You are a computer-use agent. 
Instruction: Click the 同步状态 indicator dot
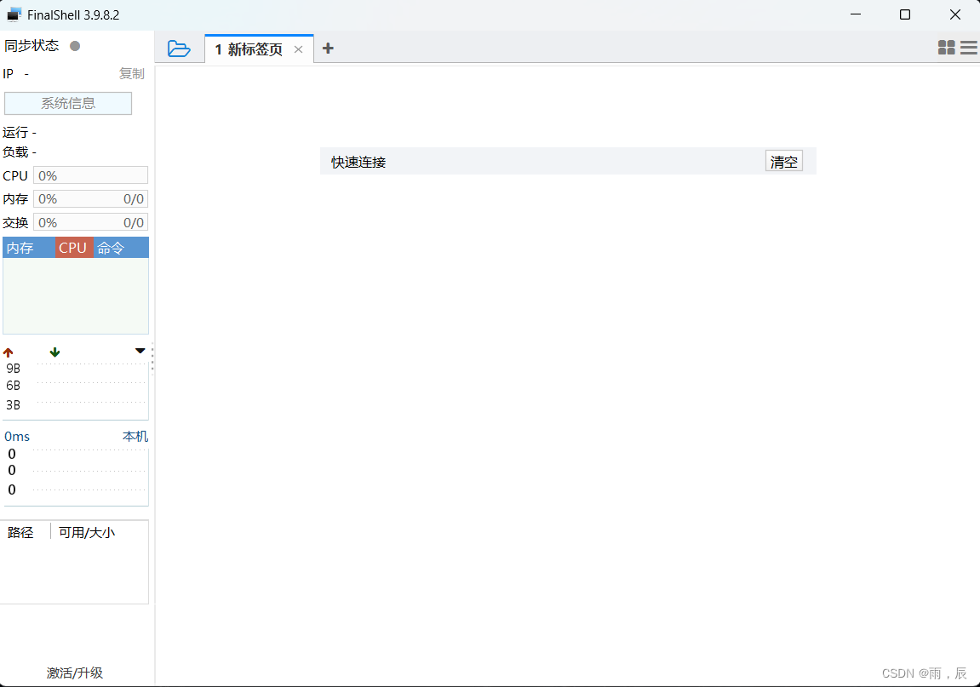[x=76, y=46]
